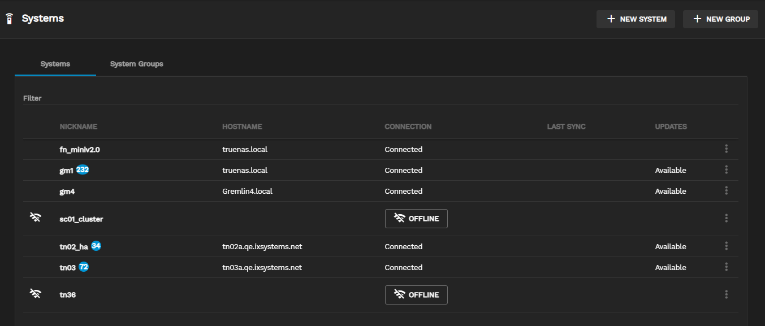The width and height of the screenshot is (765, 326).
Task: Click into the Filter input field
Action: [380, 98]
